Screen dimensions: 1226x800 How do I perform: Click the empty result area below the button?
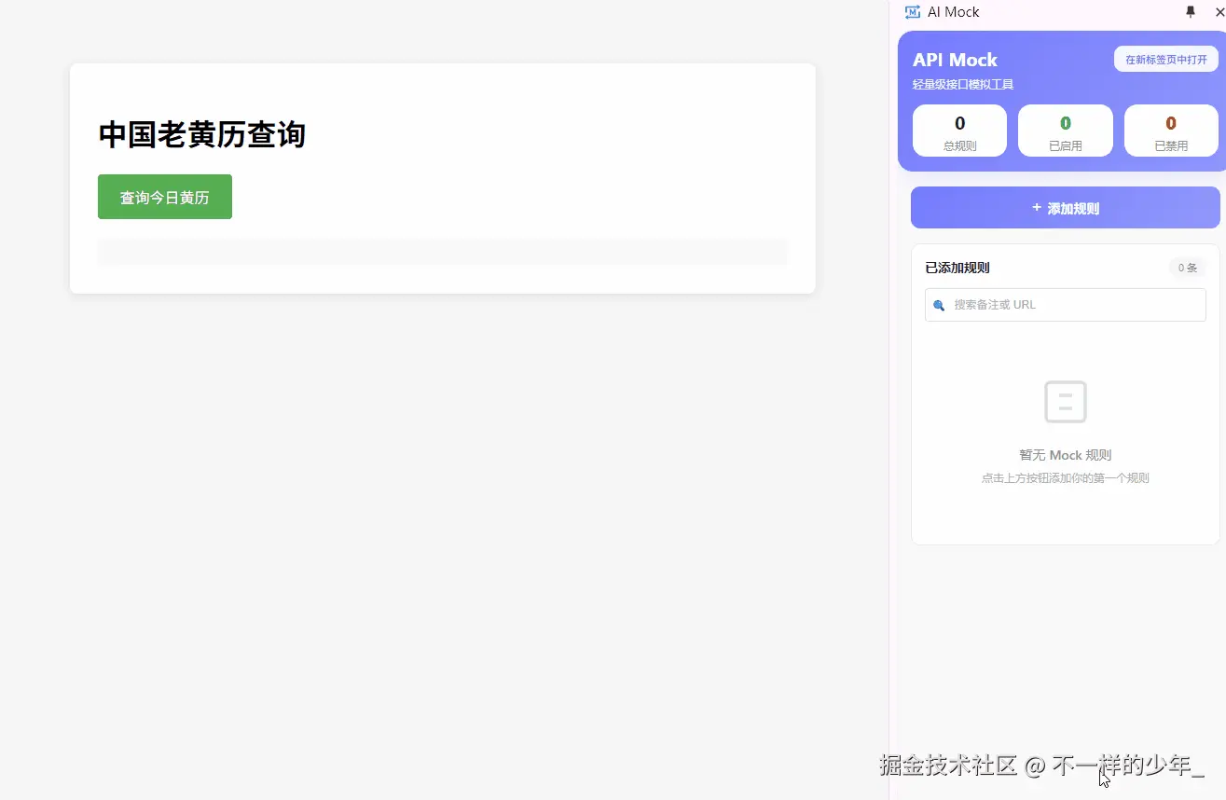[x=442, y=252]
